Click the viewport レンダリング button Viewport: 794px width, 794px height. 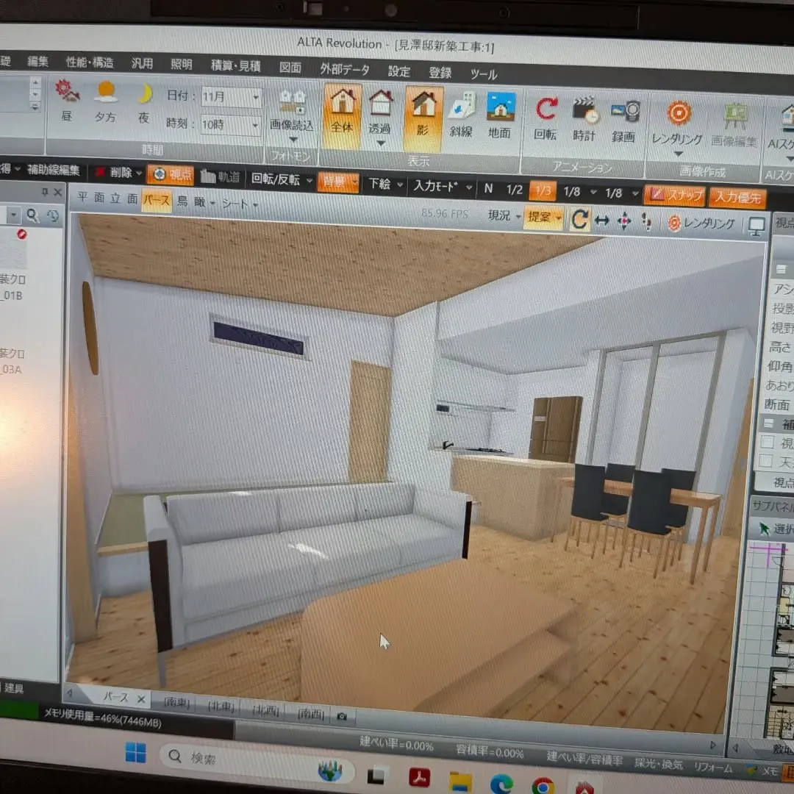coord(701,223)
